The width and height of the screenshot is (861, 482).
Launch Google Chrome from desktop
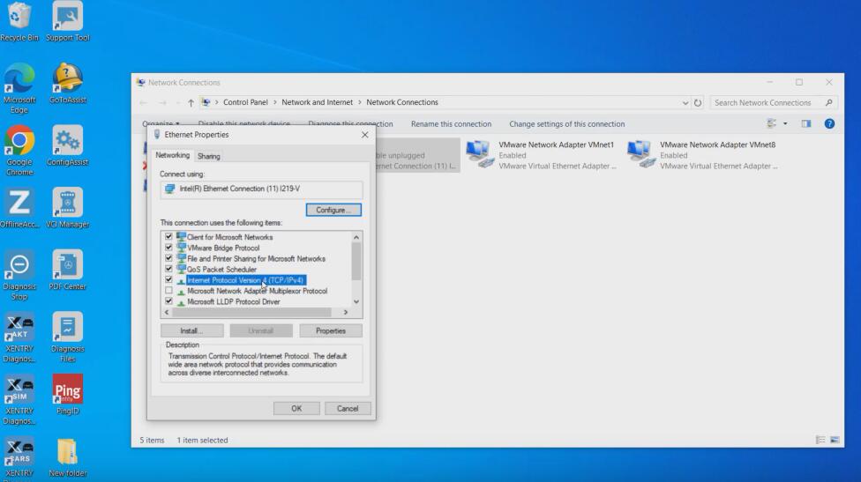click(x=19, y=151)
